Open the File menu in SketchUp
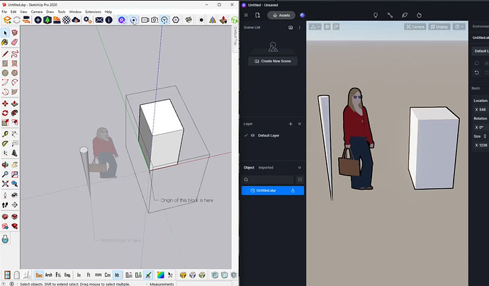 tap(4, 11)
